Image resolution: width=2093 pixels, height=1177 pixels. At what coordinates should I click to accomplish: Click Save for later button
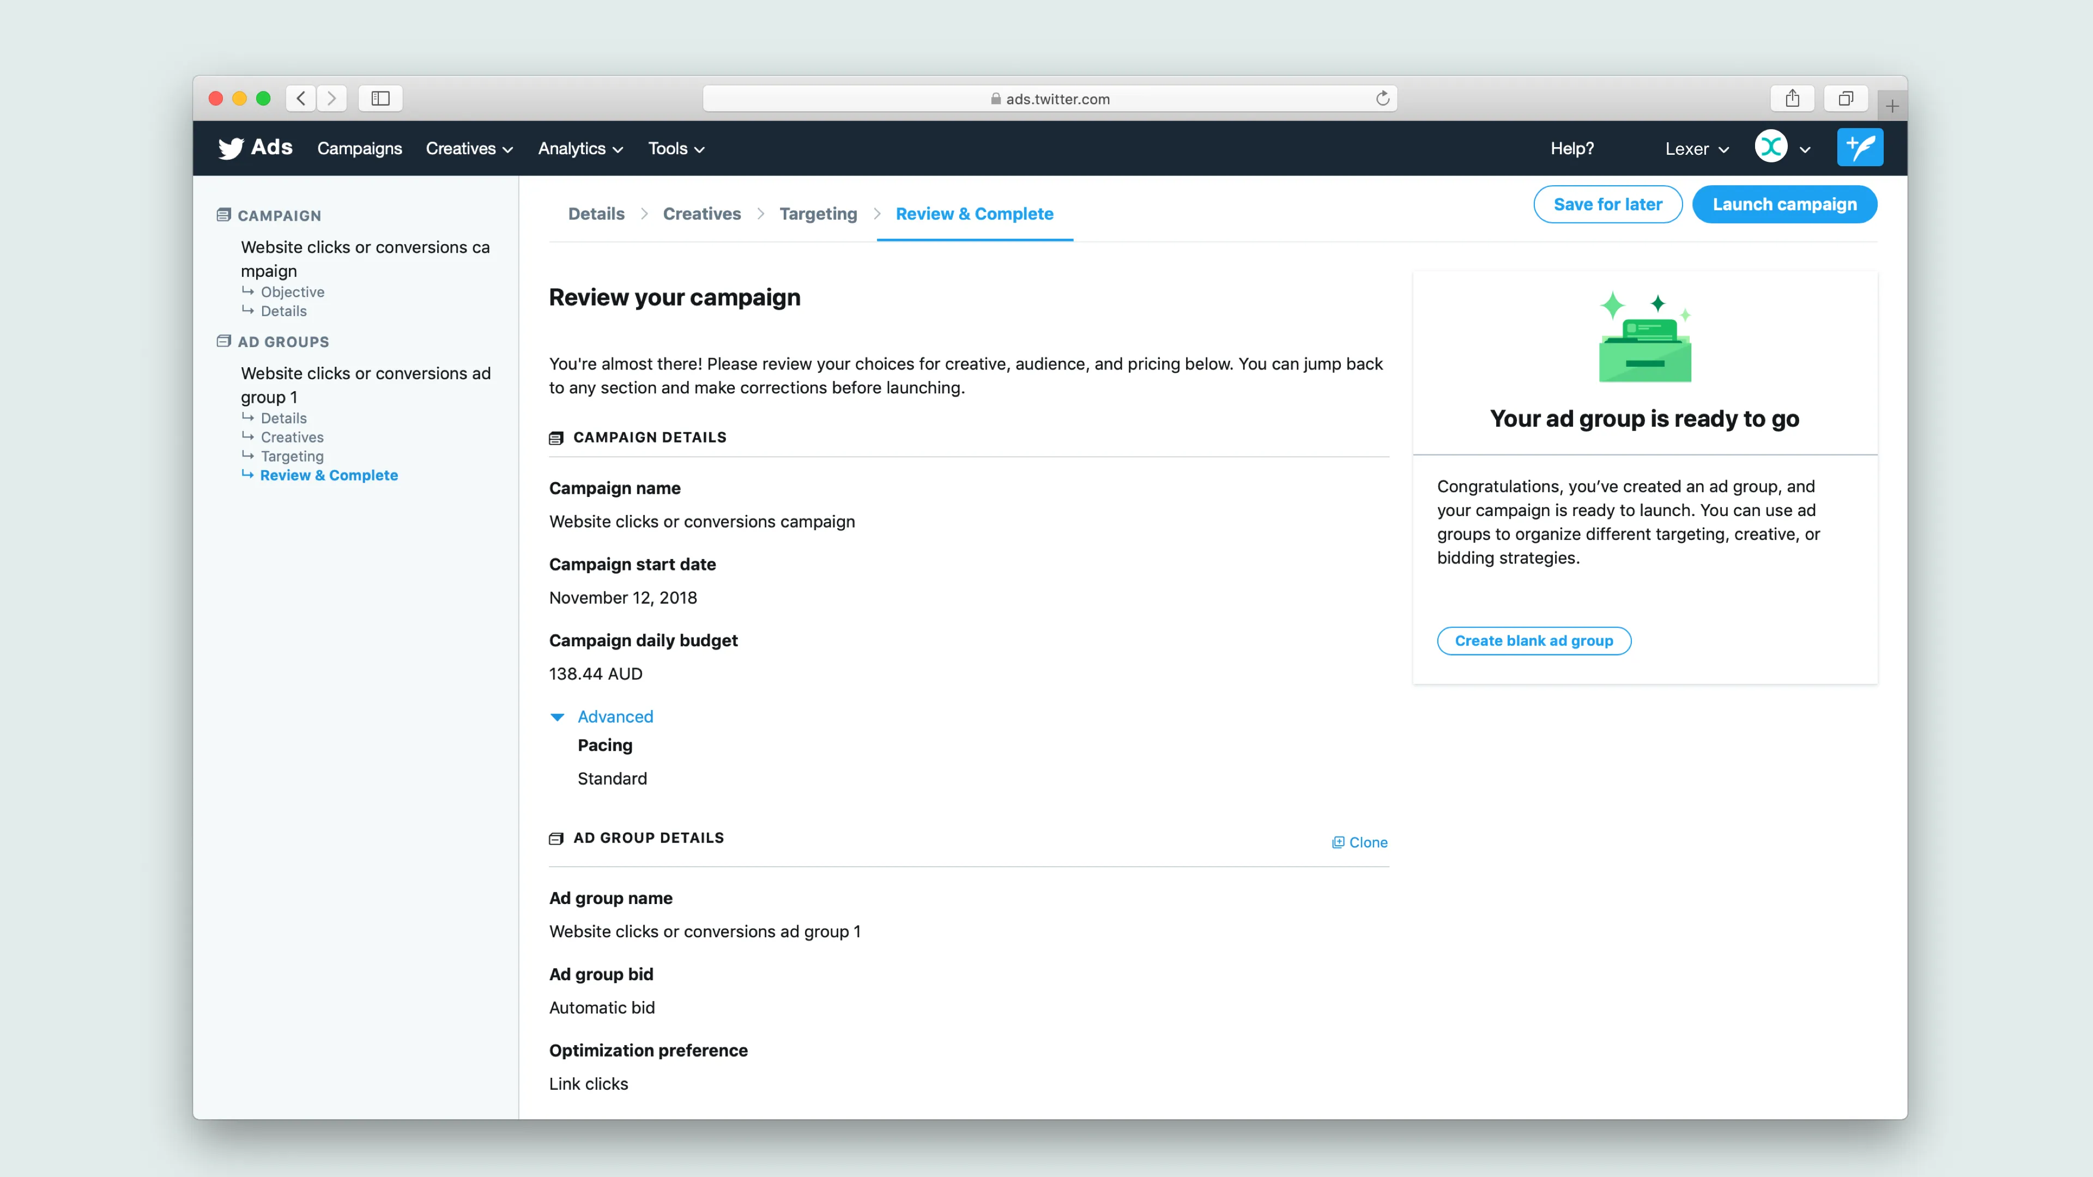click(1607, 205)
